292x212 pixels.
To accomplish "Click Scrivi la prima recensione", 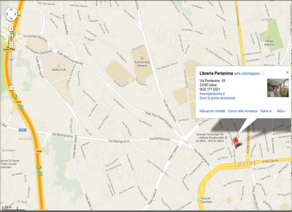I will tap(217, 98).
